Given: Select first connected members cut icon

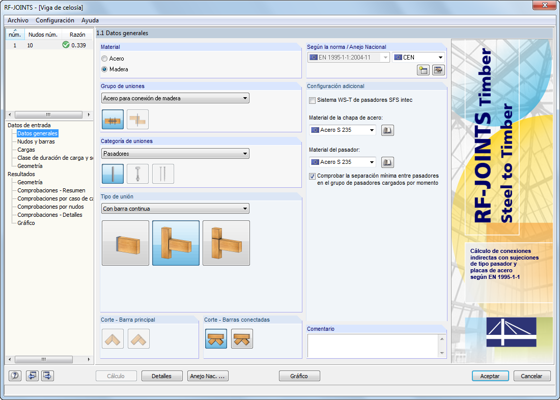Looking at the screenshot, I should pyautogui.click(x=216, y=338).
